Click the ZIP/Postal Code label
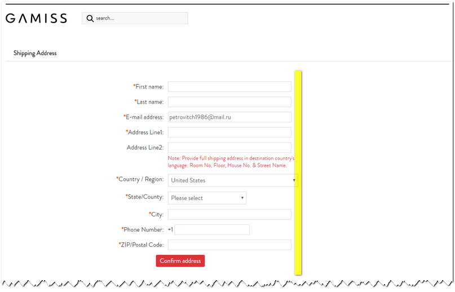 [141, 245]
